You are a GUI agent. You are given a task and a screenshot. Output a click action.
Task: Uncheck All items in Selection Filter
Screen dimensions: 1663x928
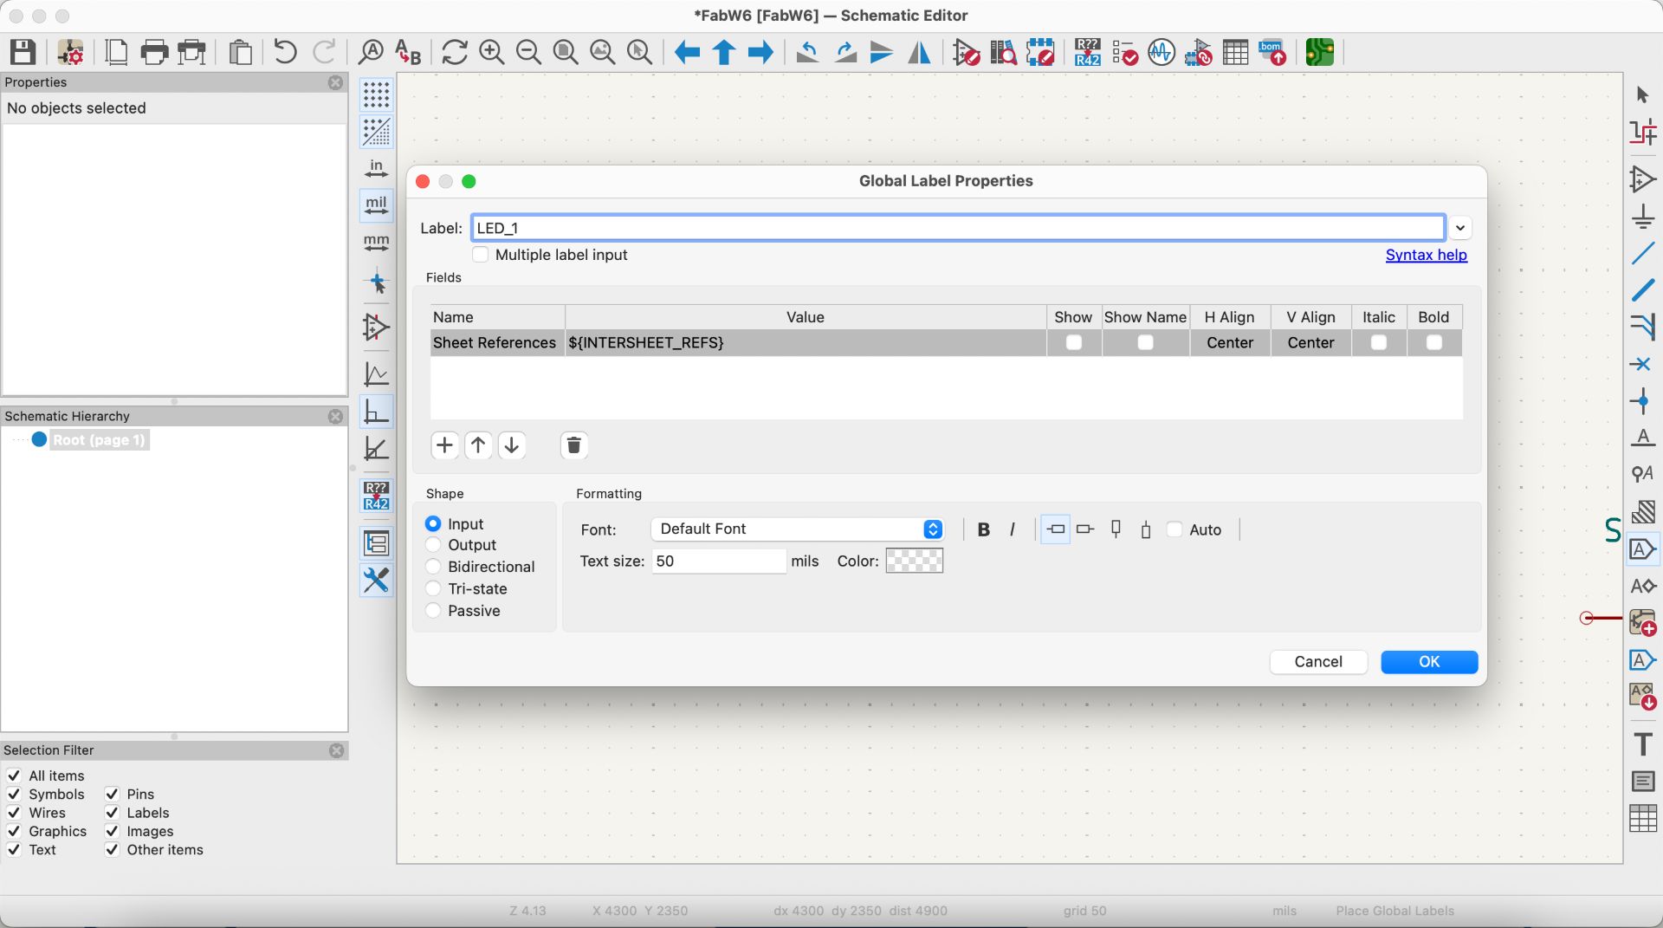coord(14,775)
